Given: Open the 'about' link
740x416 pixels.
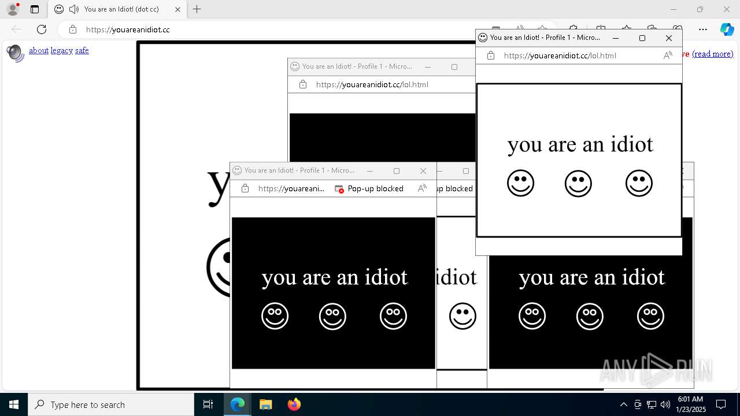Looking at the screenshot, I should pos(39,51).
